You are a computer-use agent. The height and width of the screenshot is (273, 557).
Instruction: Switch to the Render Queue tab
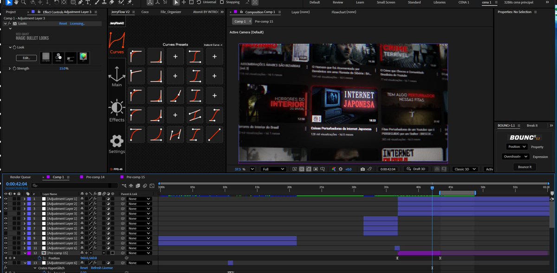coord(20,177)
